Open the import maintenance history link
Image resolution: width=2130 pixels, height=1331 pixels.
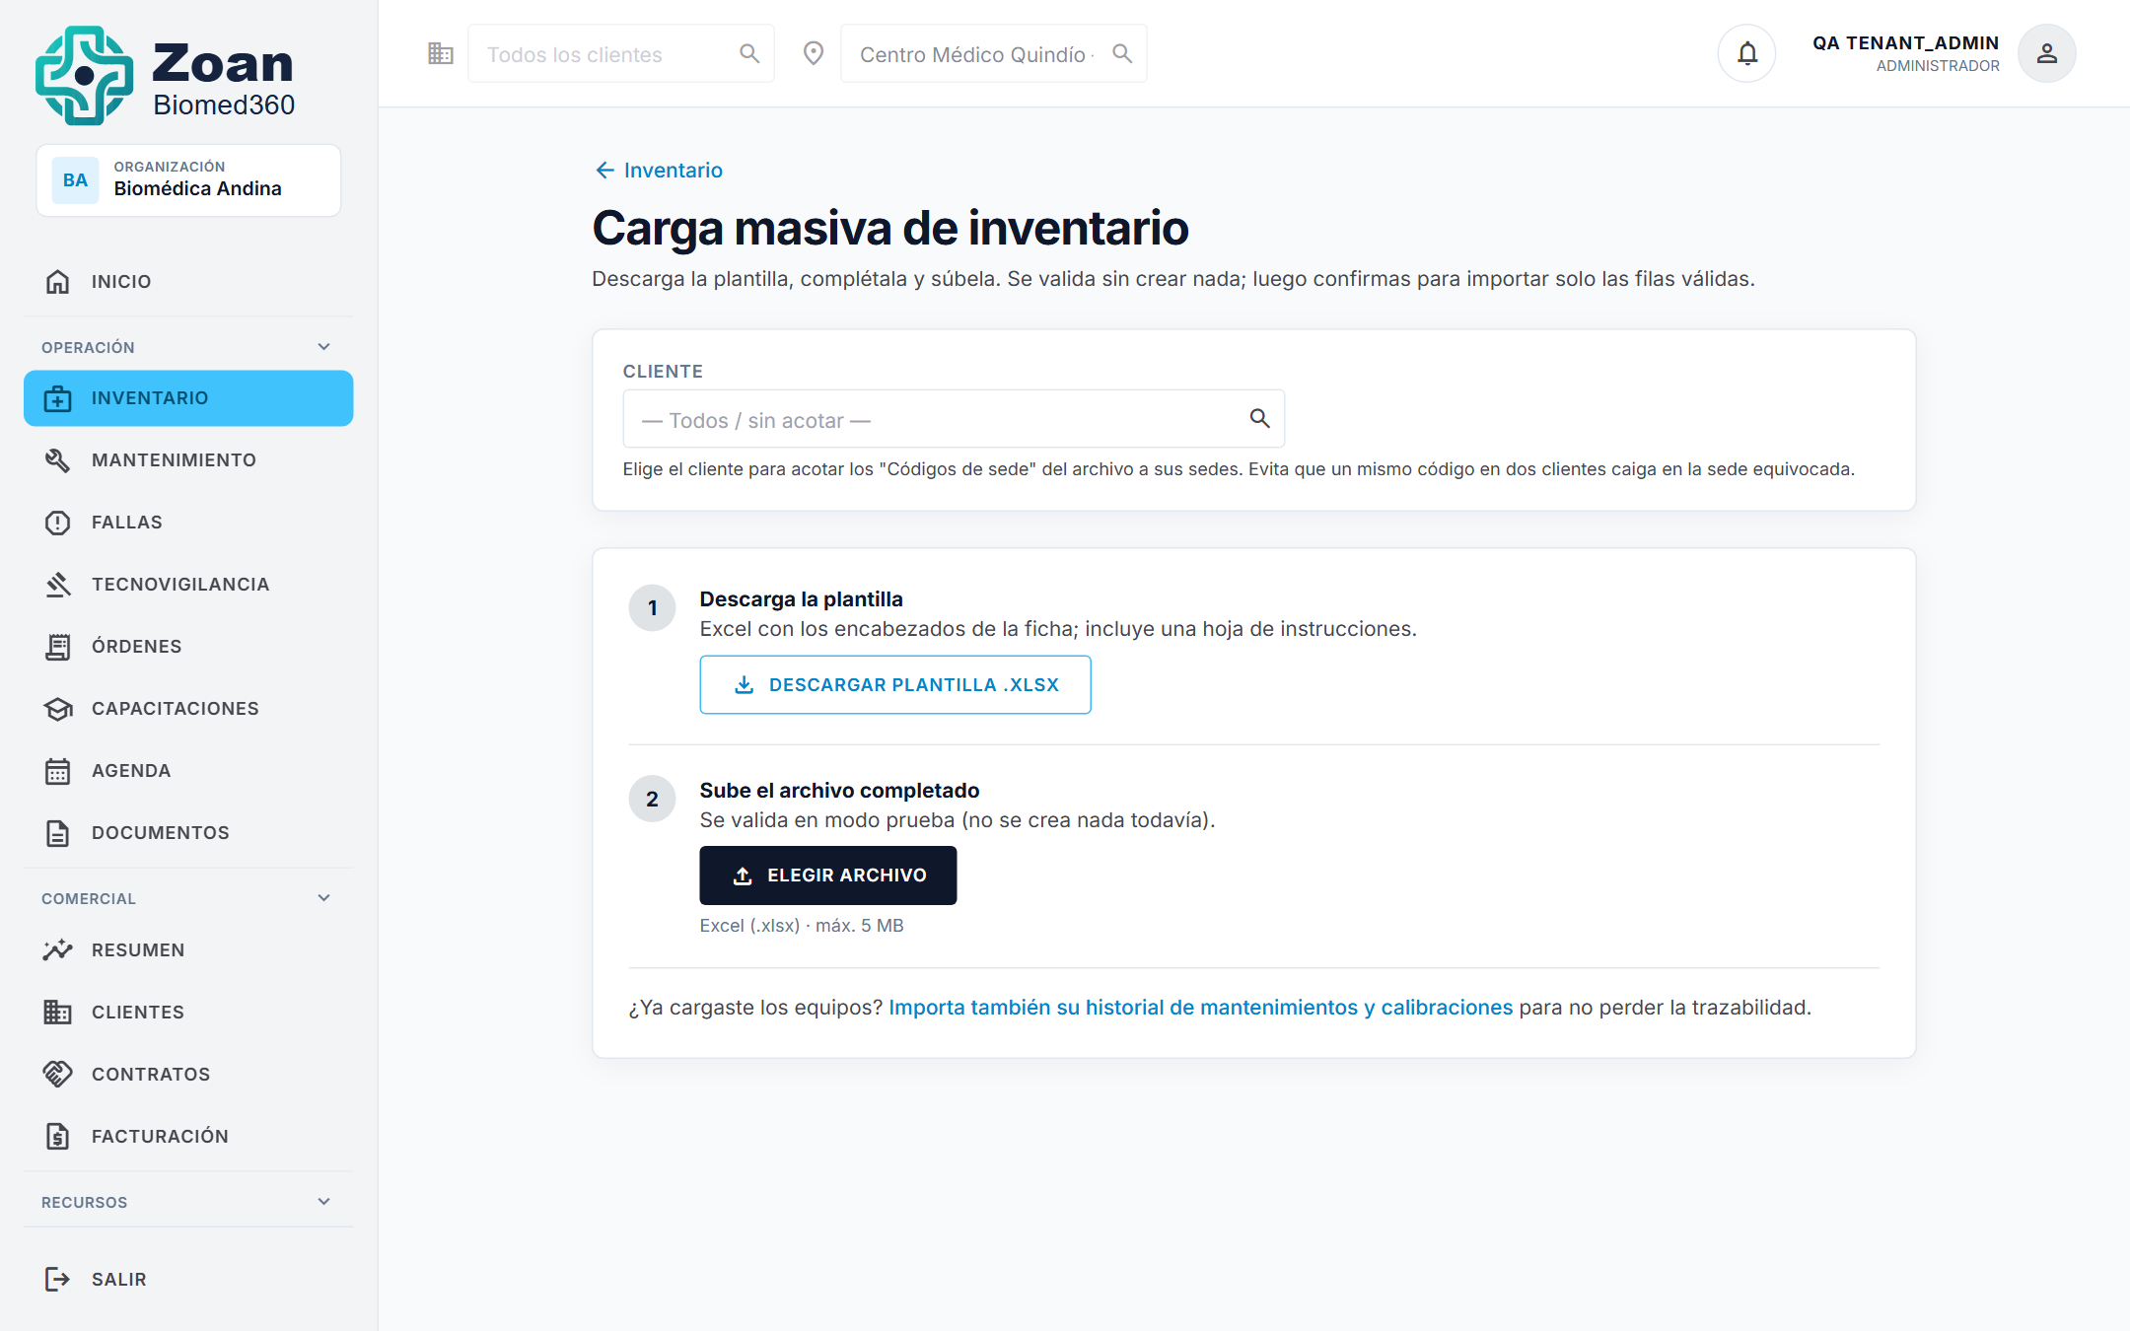point(1200,1008)
